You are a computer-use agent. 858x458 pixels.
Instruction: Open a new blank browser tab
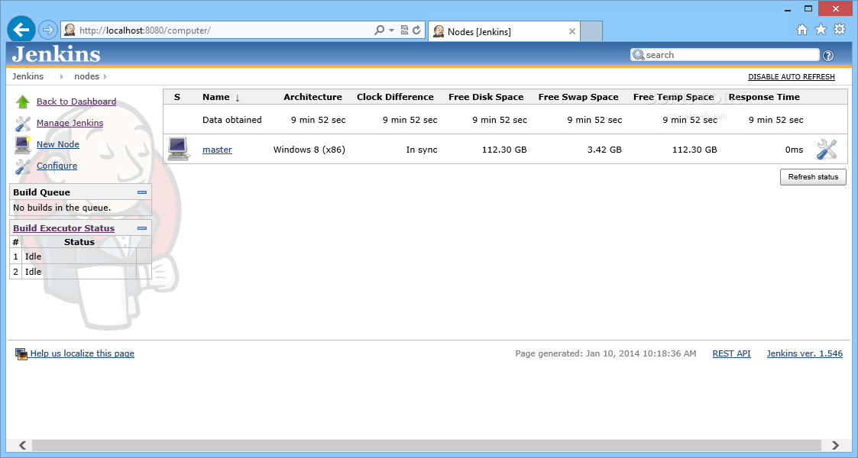591,31
